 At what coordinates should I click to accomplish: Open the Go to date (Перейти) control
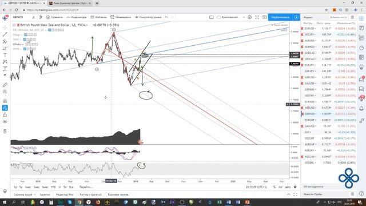[x=86, y=187]
